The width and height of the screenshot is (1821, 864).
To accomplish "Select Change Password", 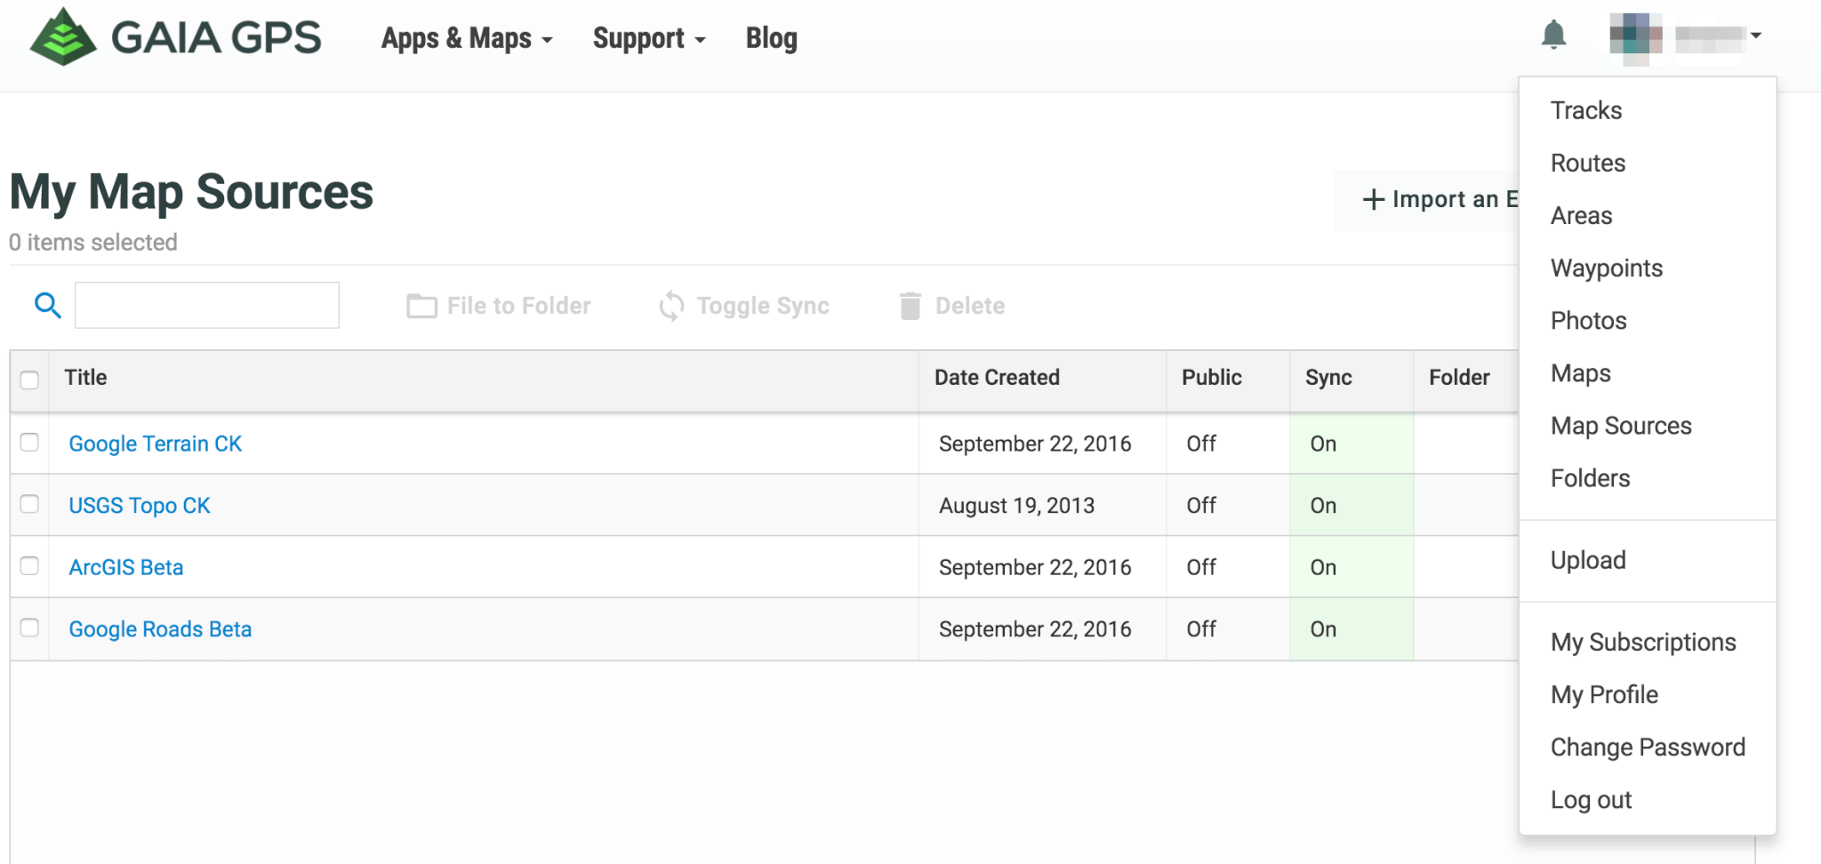I will (1648, 747).
